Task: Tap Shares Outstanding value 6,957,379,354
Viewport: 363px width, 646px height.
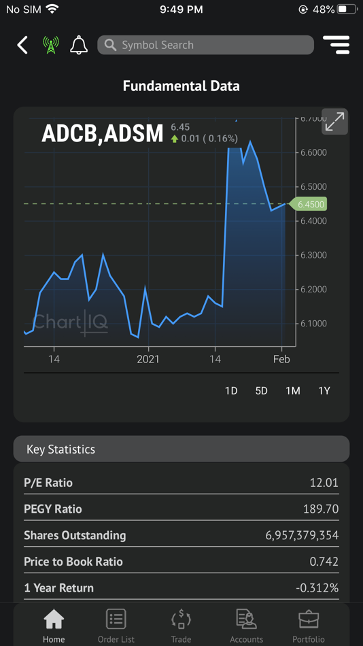Action: click(x=302, y=535)
